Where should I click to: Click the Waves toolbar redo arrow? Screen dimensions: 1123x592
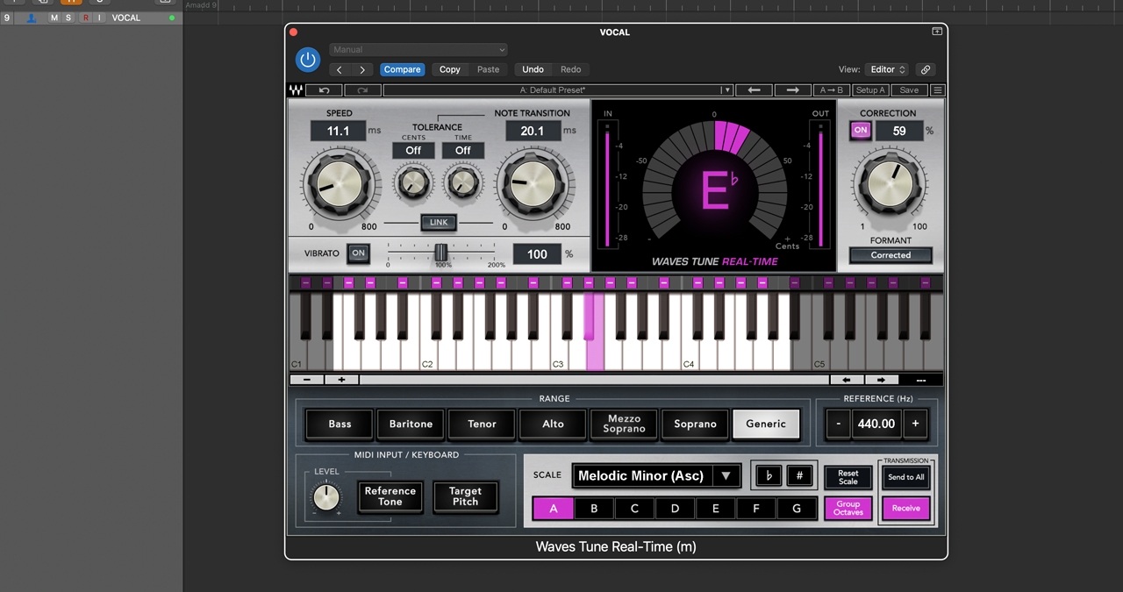pos(362,90)
